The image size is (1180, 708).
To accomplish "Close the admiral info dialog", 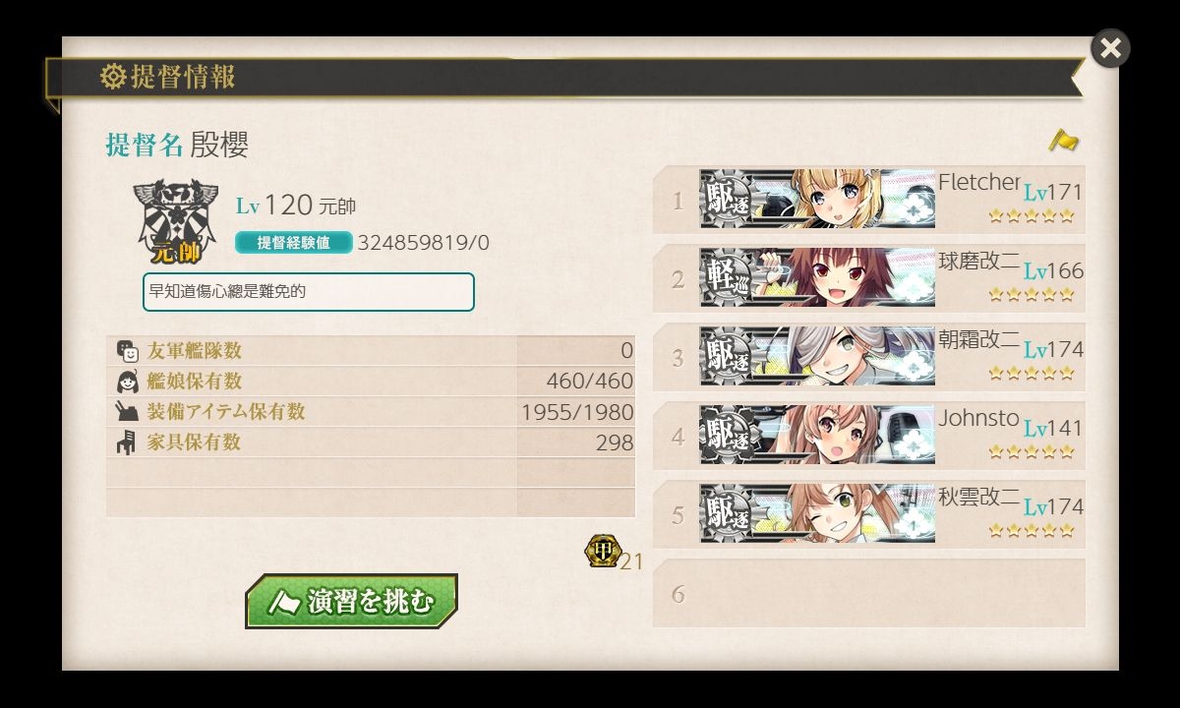I will (1110, 48).
